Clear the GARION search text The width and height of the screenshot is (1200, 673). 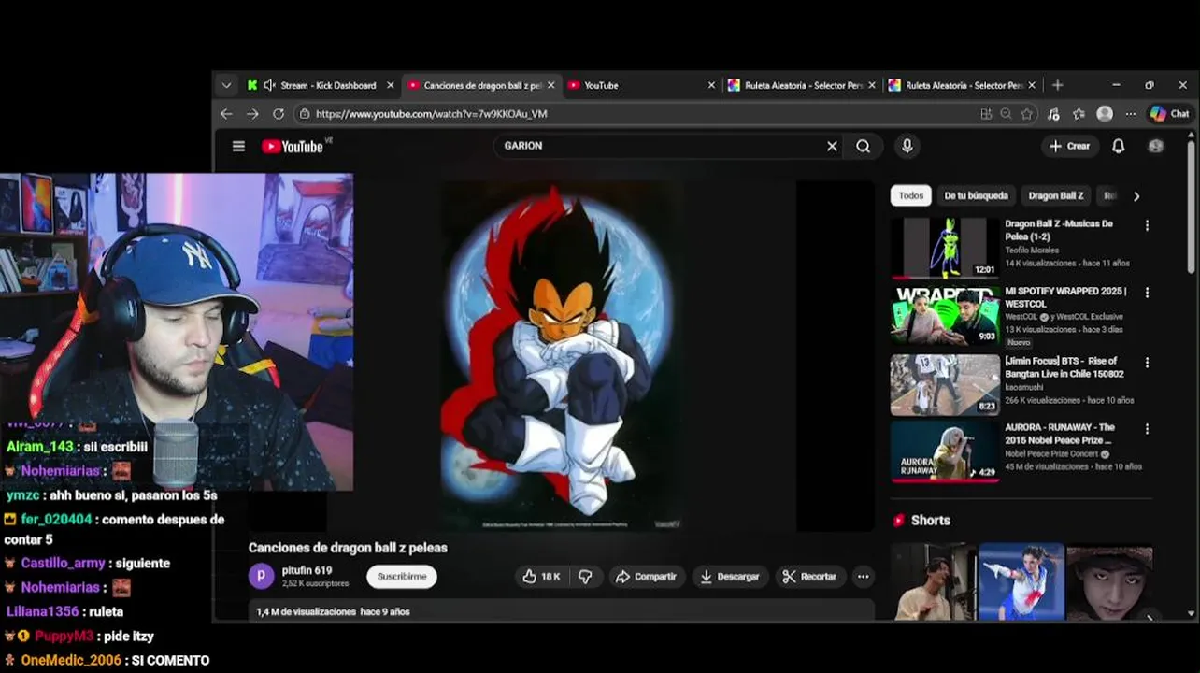coord(832,146)
